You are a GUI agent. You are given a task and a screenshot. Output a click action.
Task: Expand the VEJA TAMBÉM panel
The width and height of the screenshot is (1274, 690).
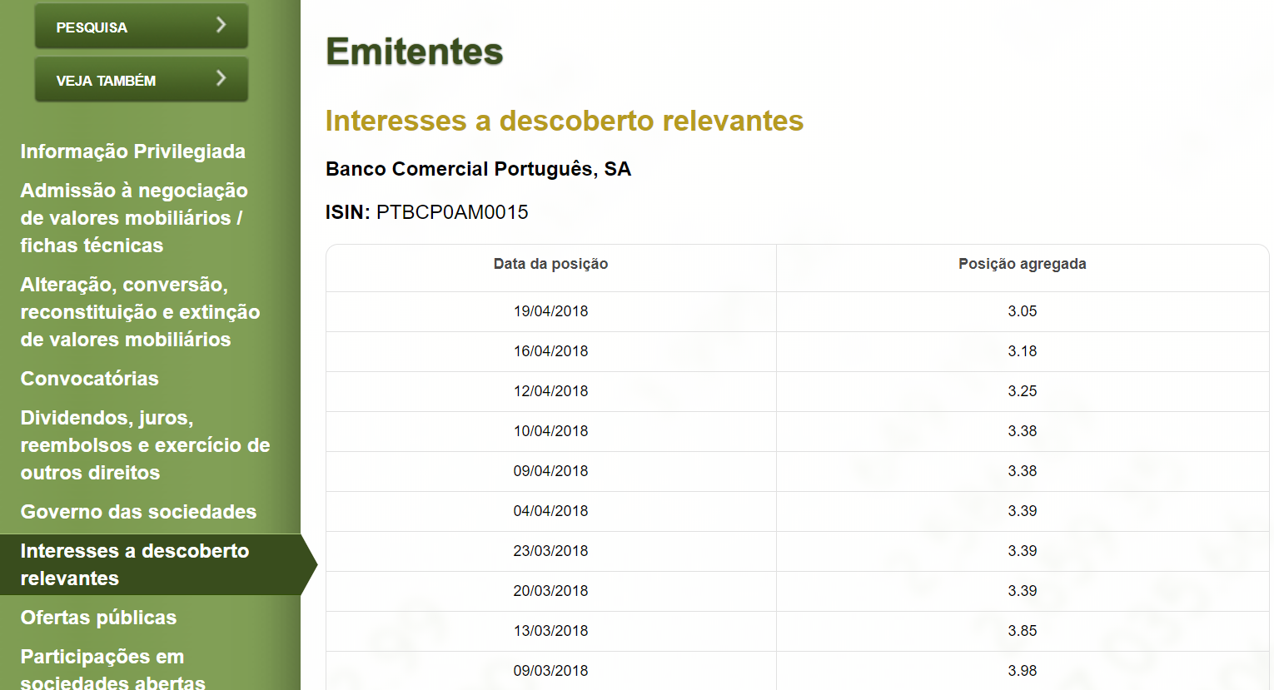point(142,79)
